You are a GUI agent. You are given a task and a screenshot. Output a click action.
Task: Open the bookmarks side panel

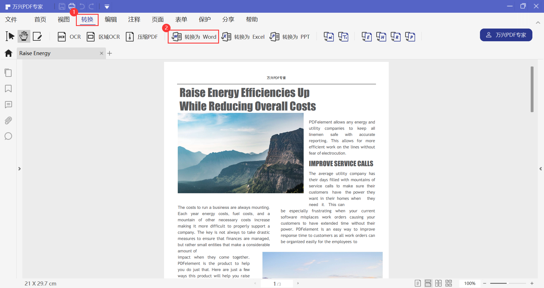[8, 89]
